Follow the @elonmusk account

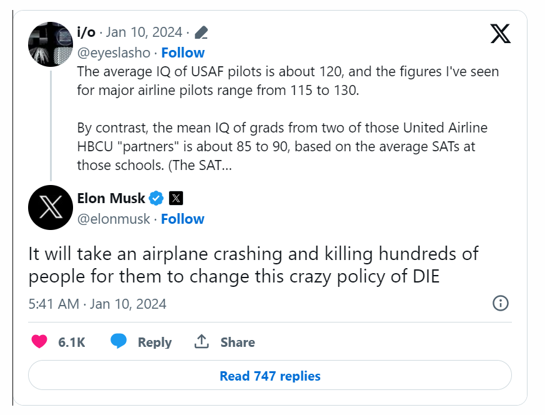point(182,219)
